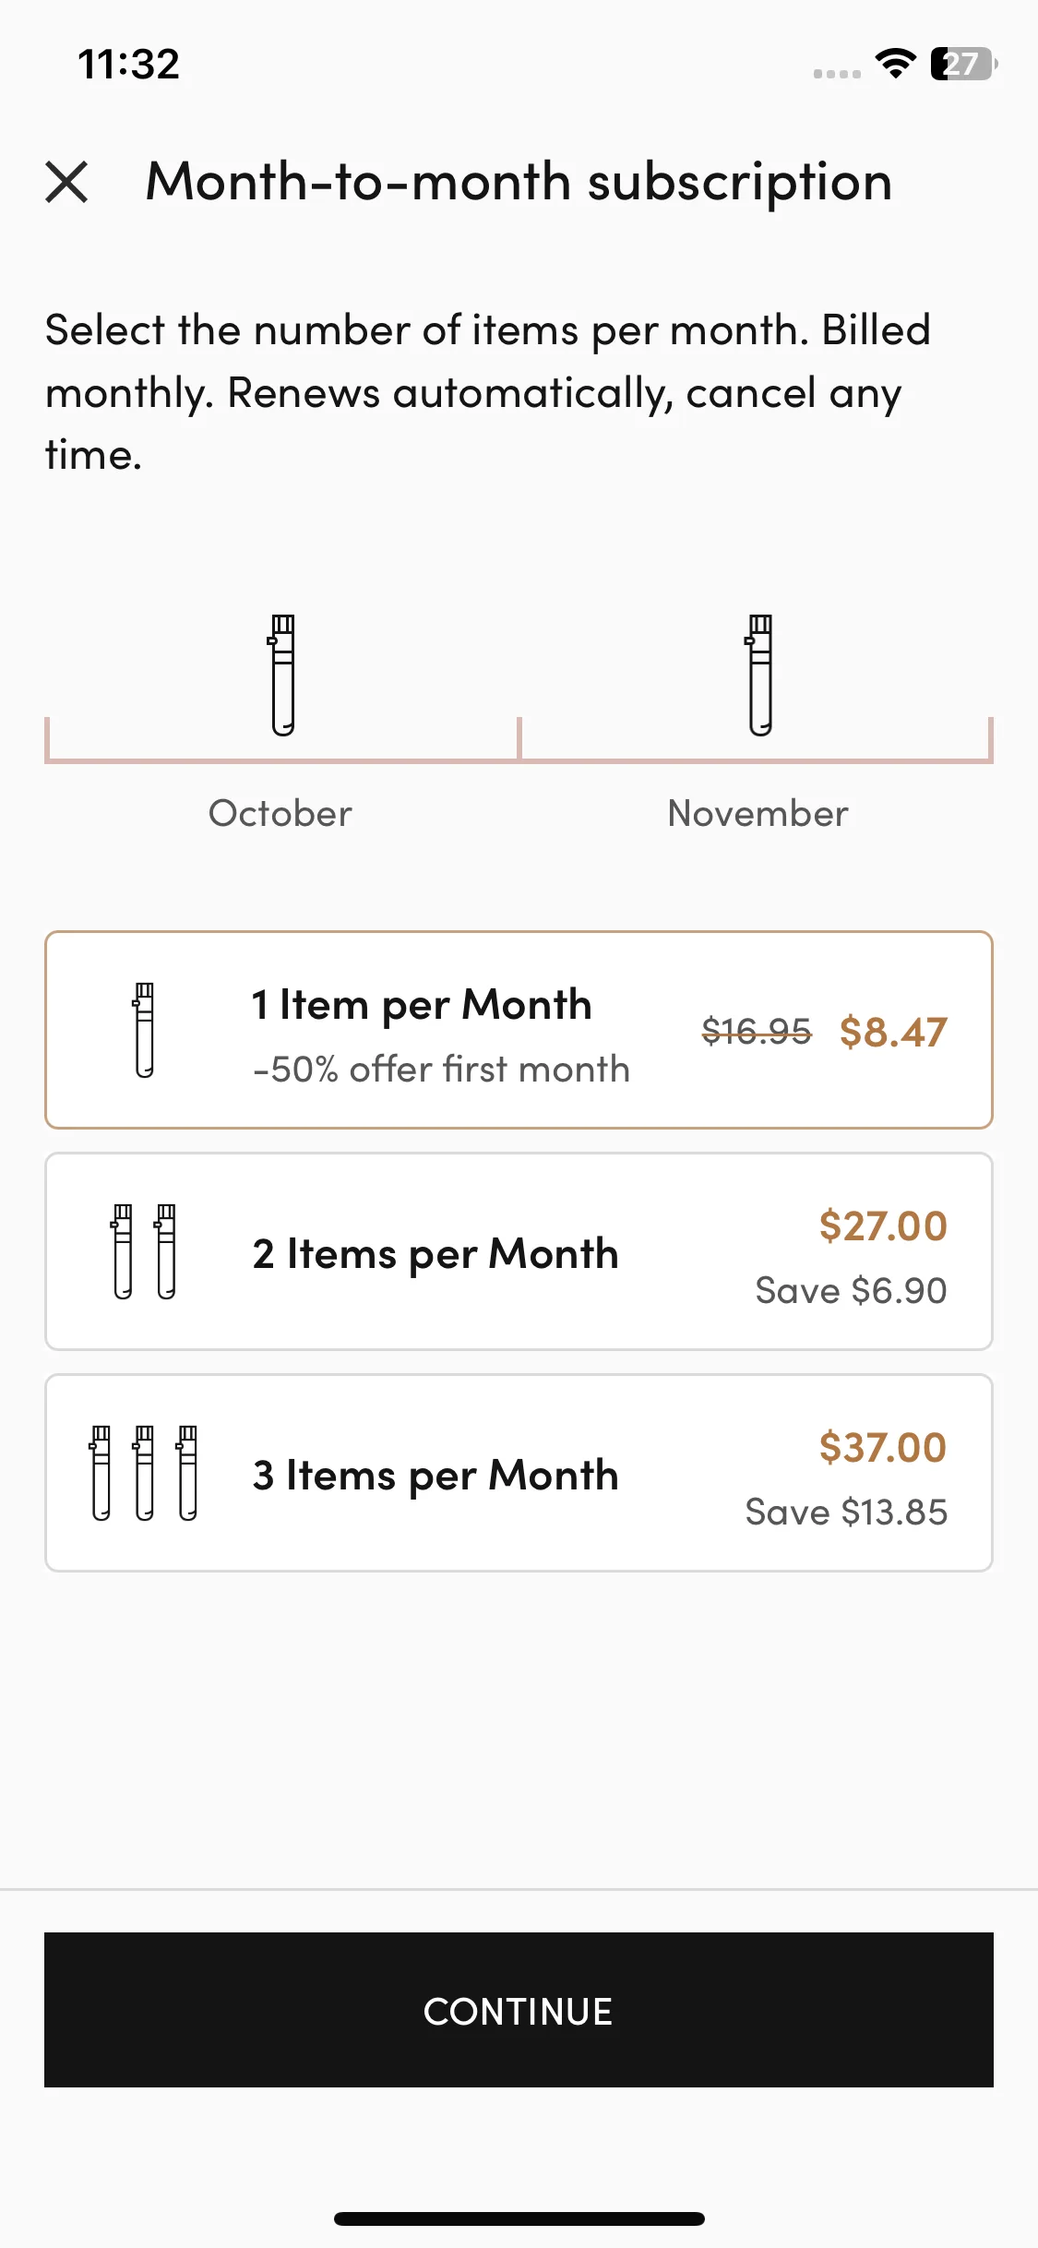Tap the $27.00 price label

point(883,1226)
